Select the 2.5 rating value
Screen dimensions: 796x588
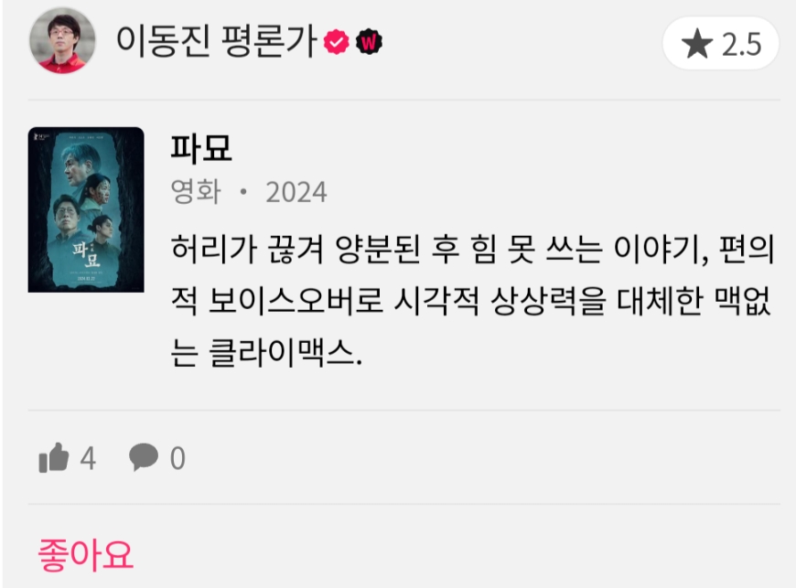click(741, 45)
